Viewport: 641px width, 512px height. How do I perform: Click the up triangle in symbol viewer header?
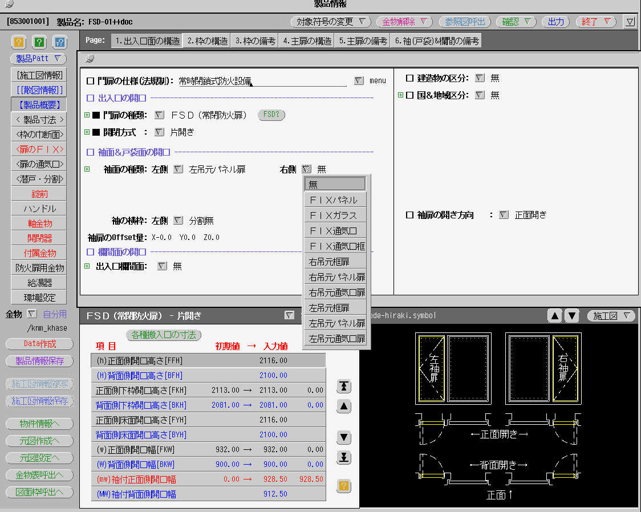[555, 315]
